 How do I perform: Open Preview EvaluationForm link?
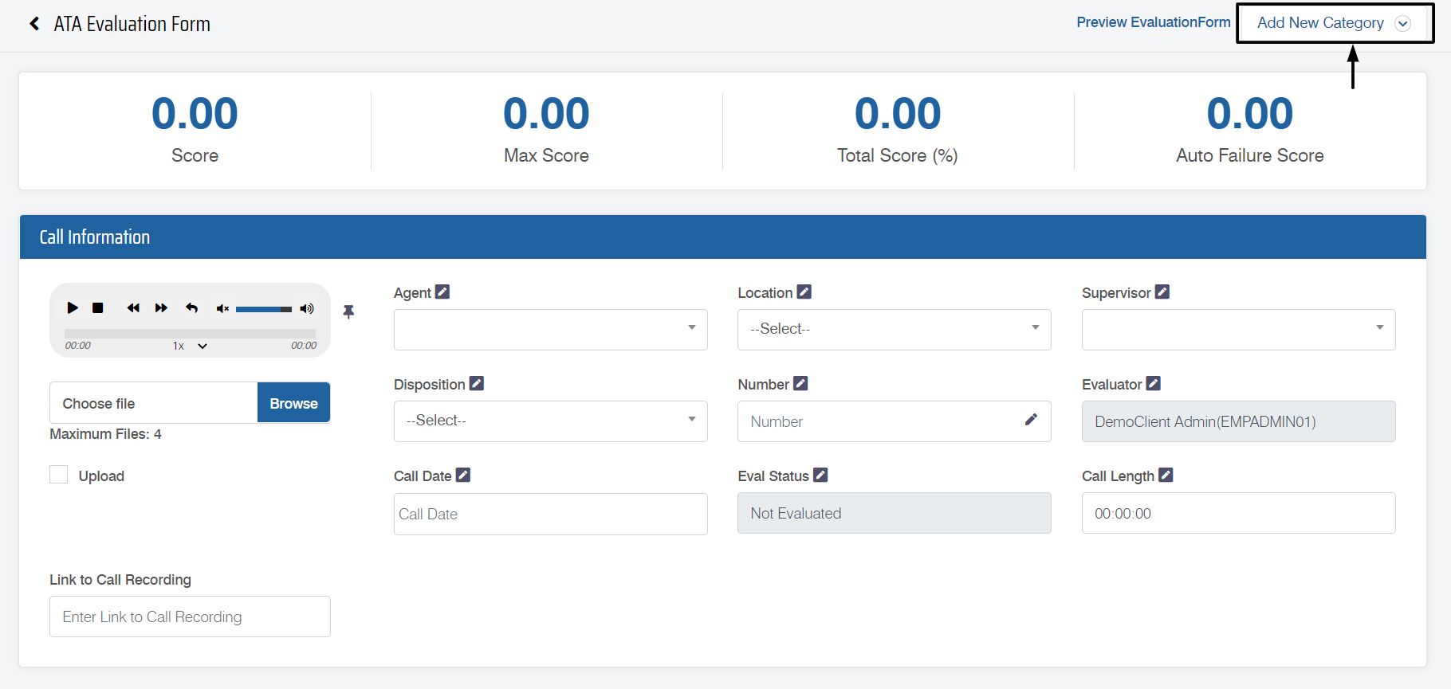coord(1153,22)
